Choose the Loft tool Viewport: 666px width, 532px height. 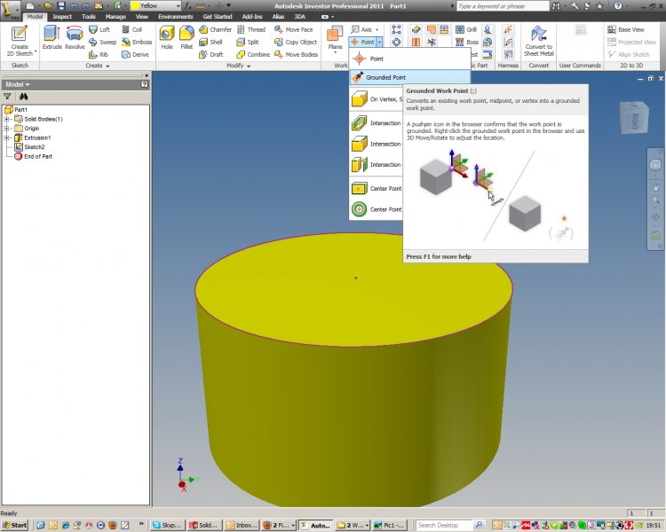point(99,29)
